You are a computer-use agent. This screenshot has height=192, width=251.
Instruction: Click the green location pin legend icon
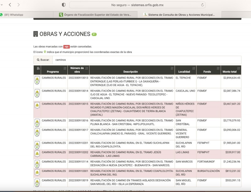pyautogui.click(x=45, y=52)
